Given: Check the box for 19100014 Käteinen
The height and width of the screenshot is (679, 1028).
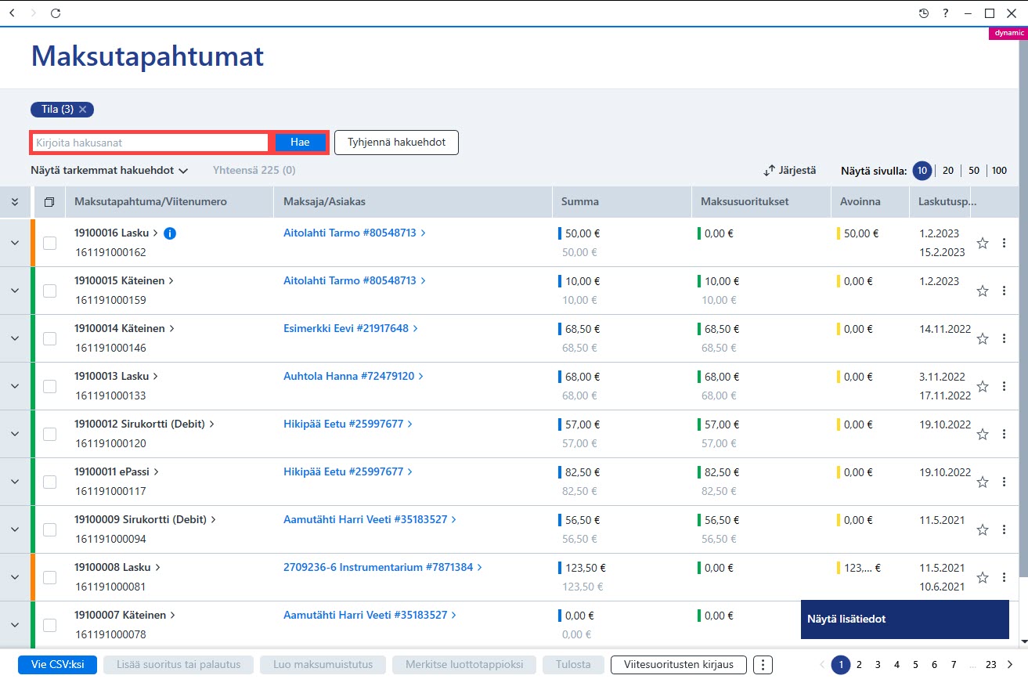Looking at the screenshot, I should 49,338.
